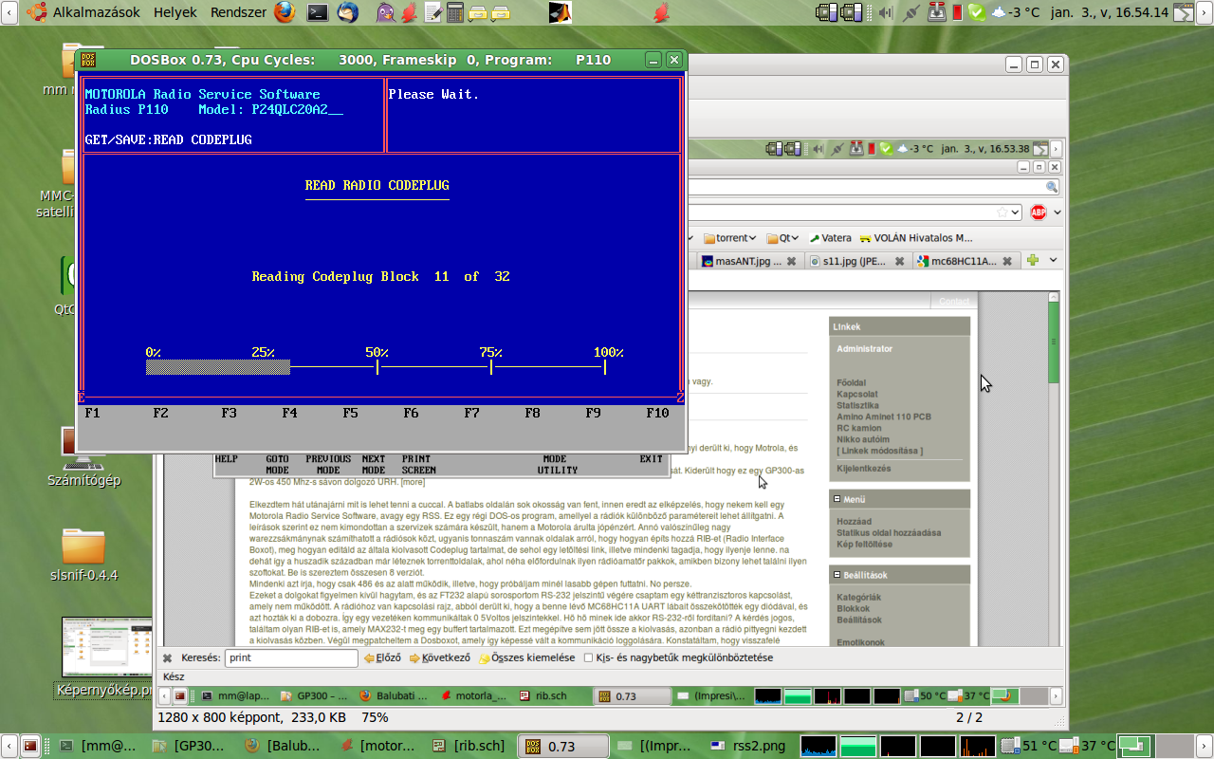Open the calculator launcher in top panel

point(455,12)
